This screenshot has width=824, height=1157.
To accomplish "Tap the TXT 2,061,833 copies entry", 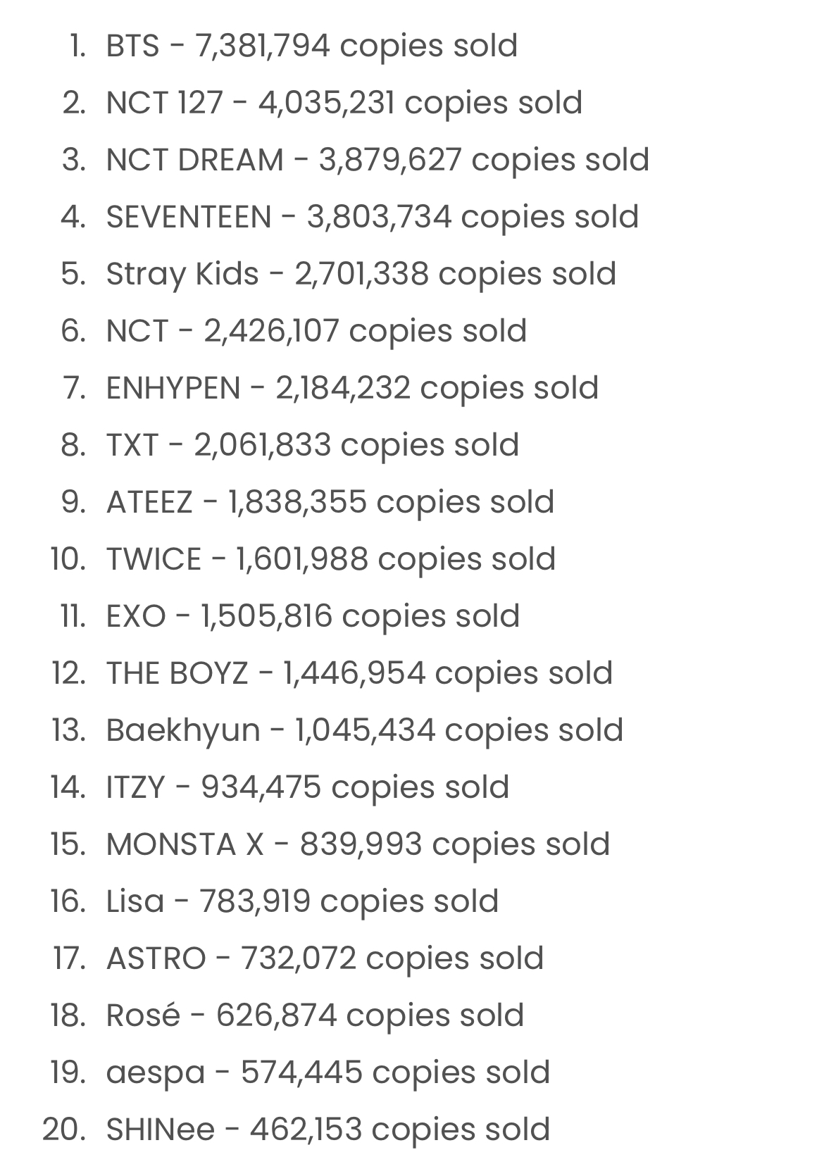I will pos(313,446).
